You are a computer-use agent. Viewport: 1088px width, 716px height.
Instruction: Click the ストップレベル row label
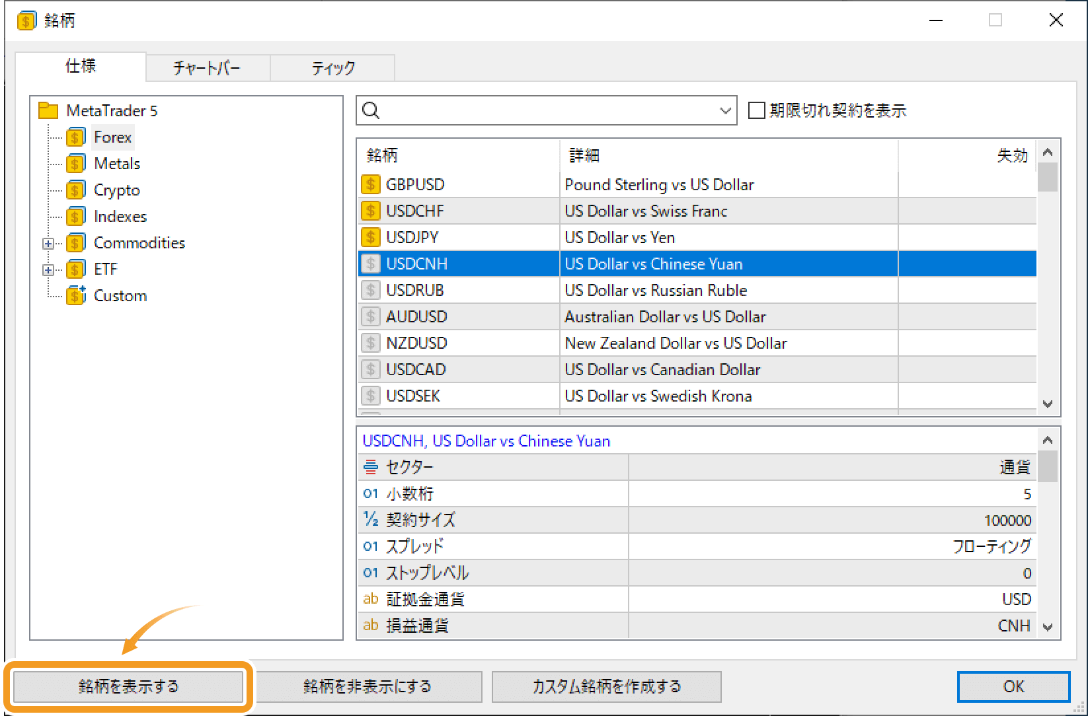427,573
